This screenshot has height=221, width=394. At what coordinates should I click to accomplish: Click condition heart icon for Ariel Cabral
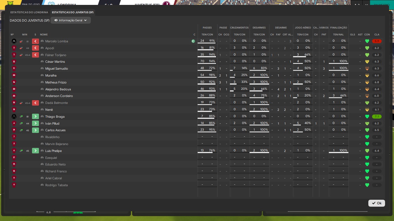[x=367, y=178]
